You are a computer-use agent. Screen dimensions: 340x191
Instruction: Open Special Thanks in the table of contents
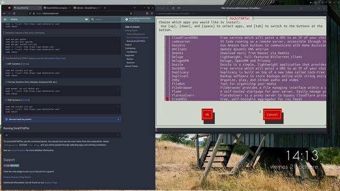click(131, 66)
